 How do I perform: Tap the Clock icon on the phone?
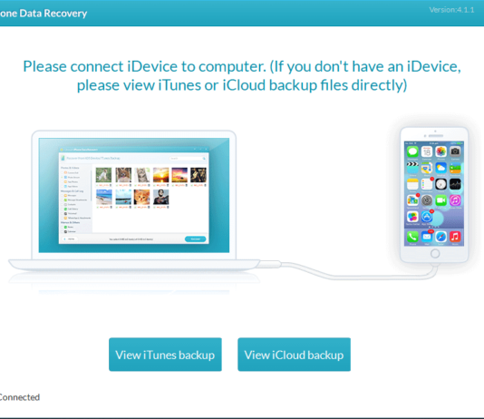440,184
